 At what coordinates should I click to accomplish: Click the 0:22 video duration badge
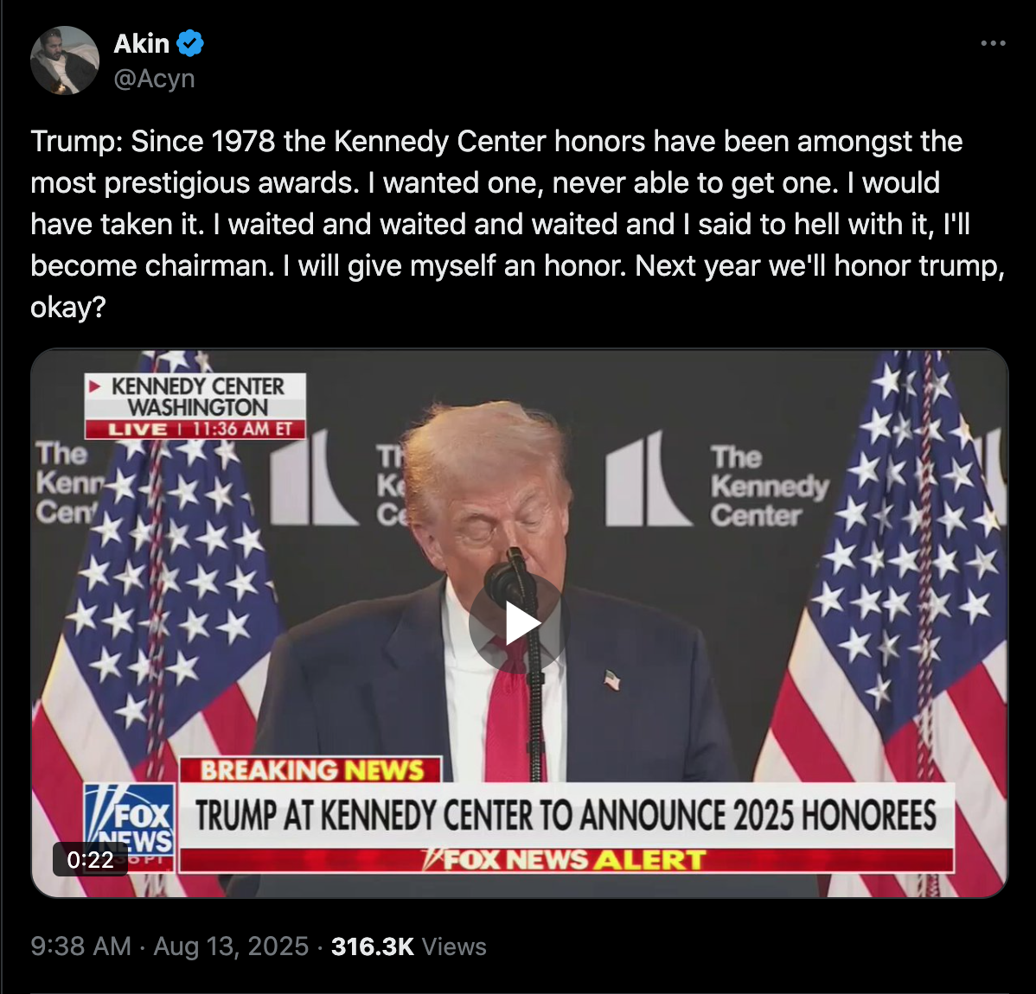(91, 859)
